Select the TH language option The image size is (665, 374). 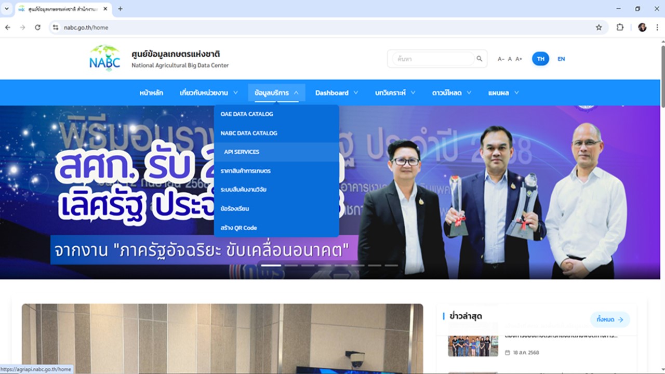point(540,59)
